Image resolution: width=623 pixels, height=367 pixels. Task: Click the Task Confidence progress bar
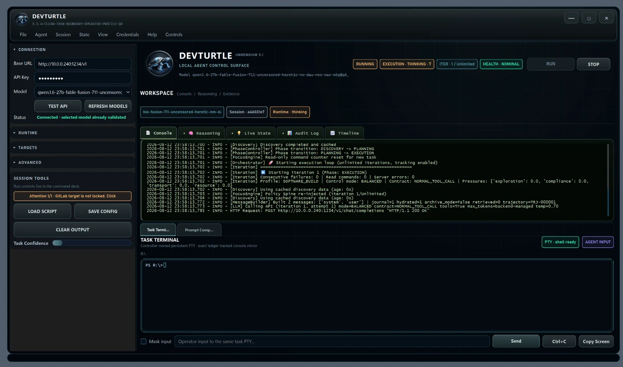pos(92,243)
